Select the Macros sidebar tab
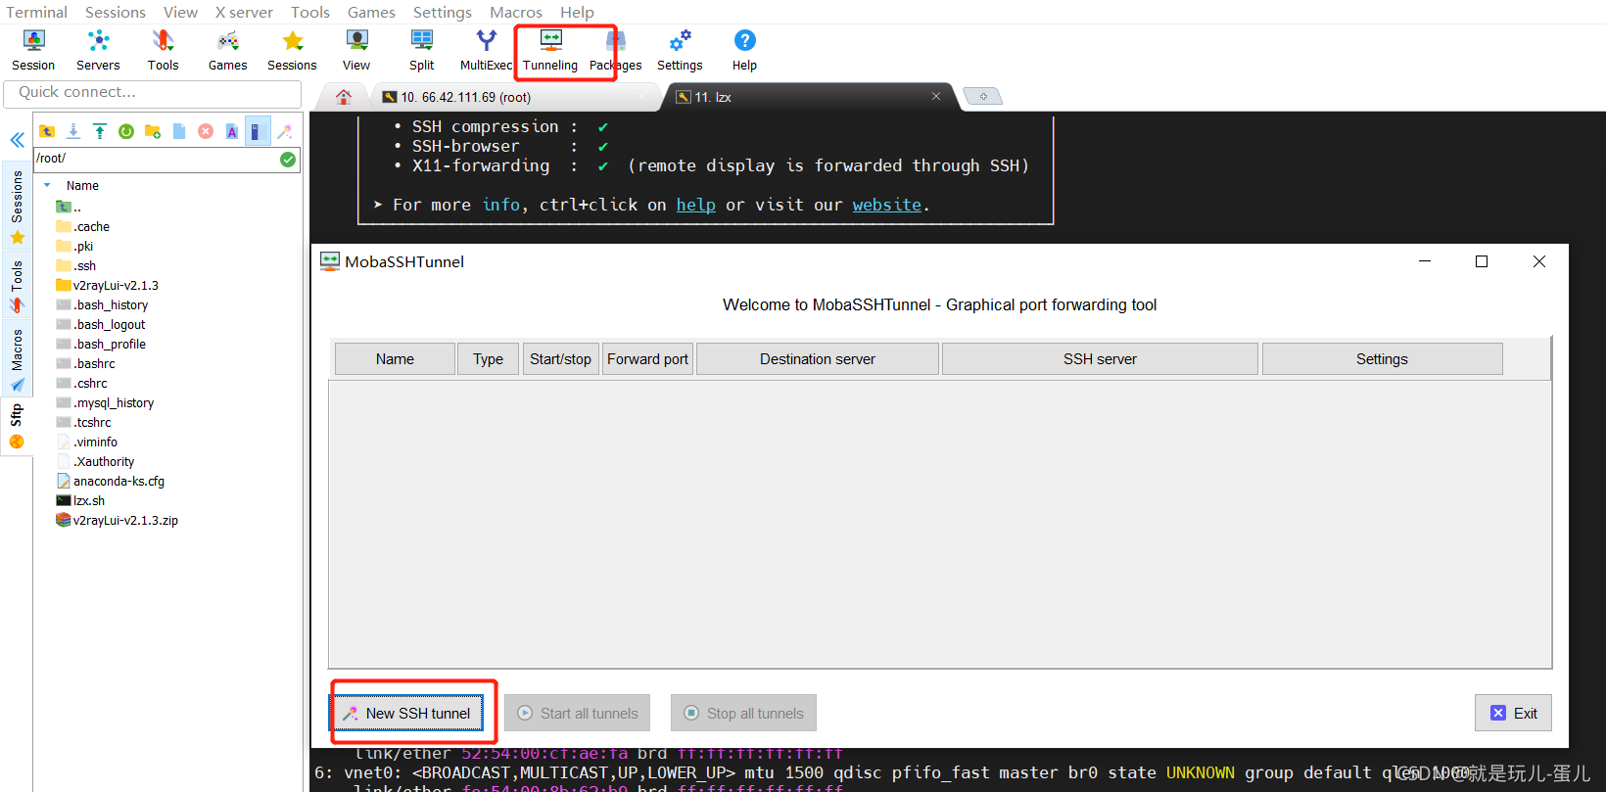 17,359
